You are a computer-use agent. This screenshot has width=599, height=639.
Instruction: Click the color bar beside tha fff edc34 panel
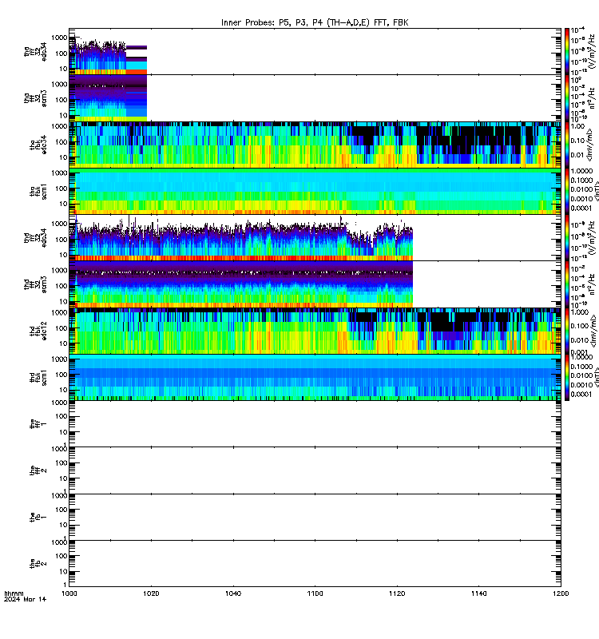pos(567,51)
